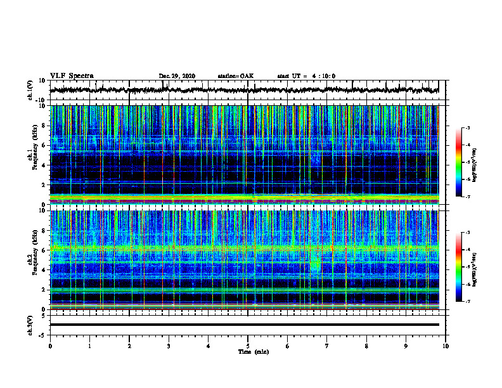Click the ch.1 spectrogram color scale bar
The width and height of the screenshot is (502, 388).
pos(459,162)
